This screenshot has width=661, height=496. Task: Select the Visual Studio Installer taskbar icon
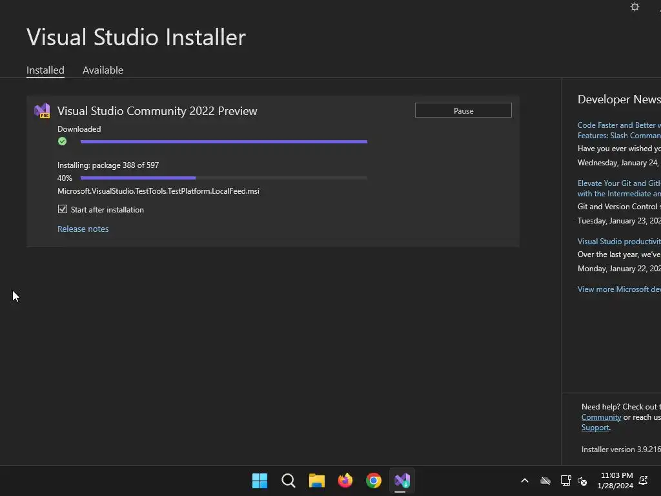point(402,480)
